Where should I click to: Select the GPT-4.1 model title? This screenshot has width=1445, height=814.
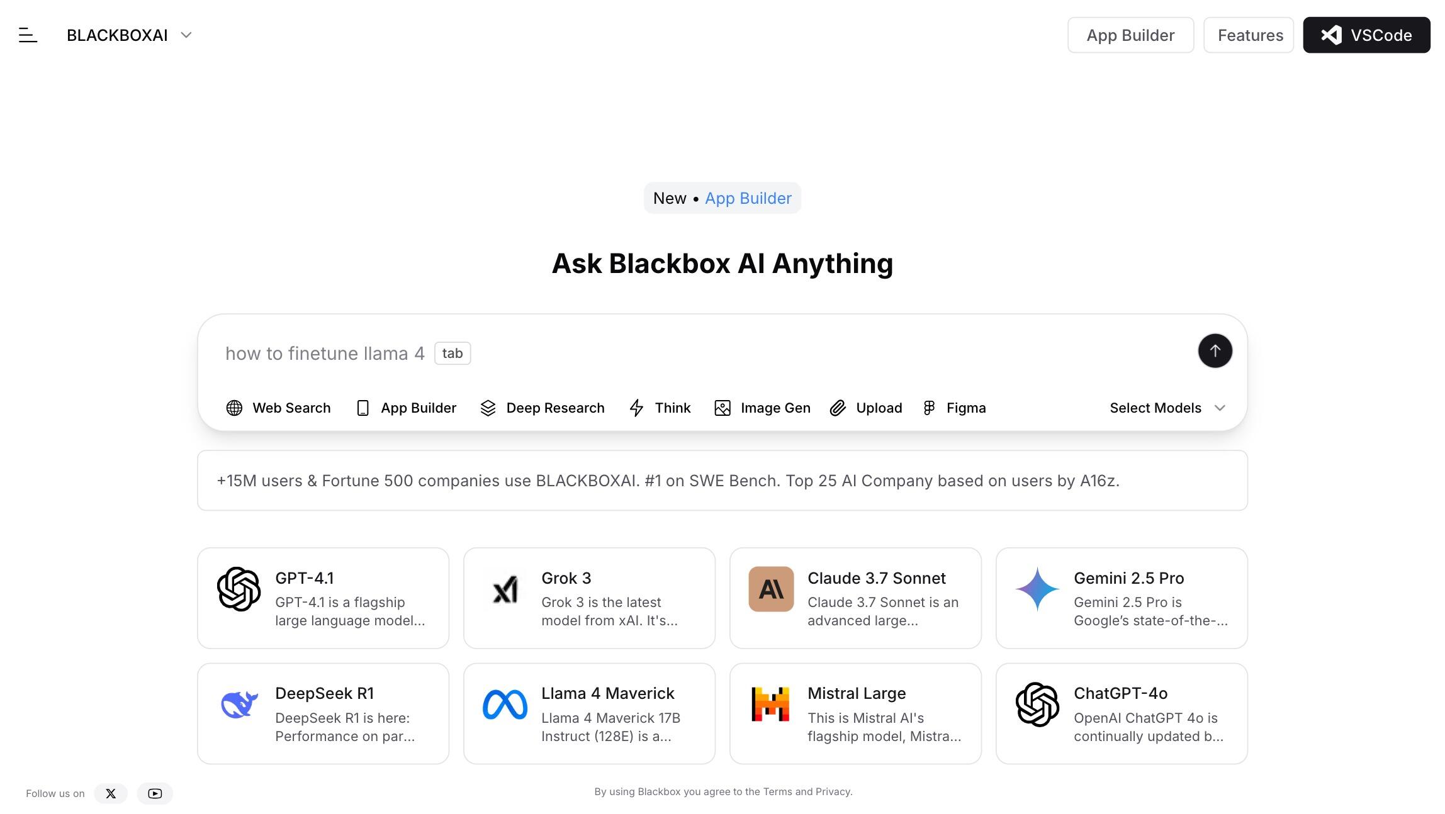[305, 578]
